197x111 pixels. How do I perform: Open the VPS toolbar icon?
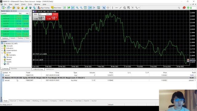(x=30, y=8)
